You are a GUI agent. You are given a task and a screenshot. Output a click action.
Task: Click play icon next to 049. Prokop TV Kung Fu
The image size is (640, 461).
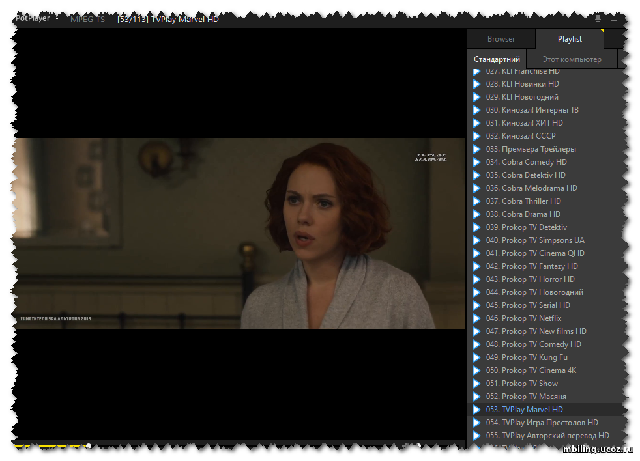[476, 357]
